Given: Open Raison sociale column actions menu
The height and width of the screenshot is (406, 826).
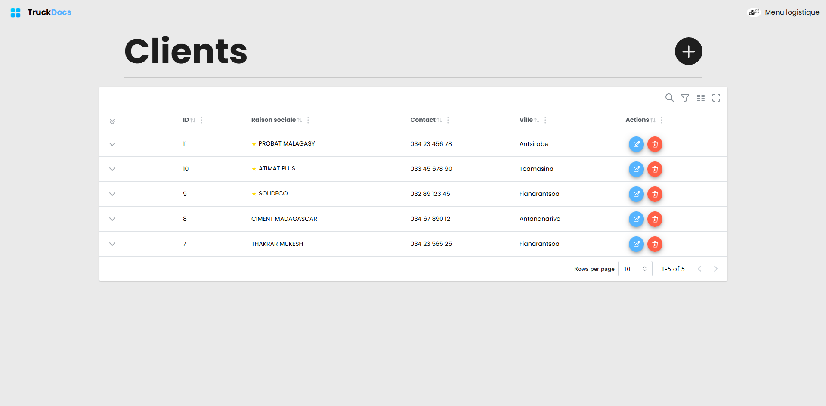Looking at the screenshot, I should click(308, 120).
